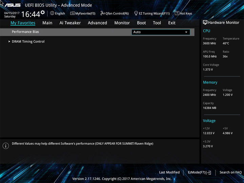Switch to the My Favorites tab
The width and height of the screenshot is (244, 183).
point(23,23)
